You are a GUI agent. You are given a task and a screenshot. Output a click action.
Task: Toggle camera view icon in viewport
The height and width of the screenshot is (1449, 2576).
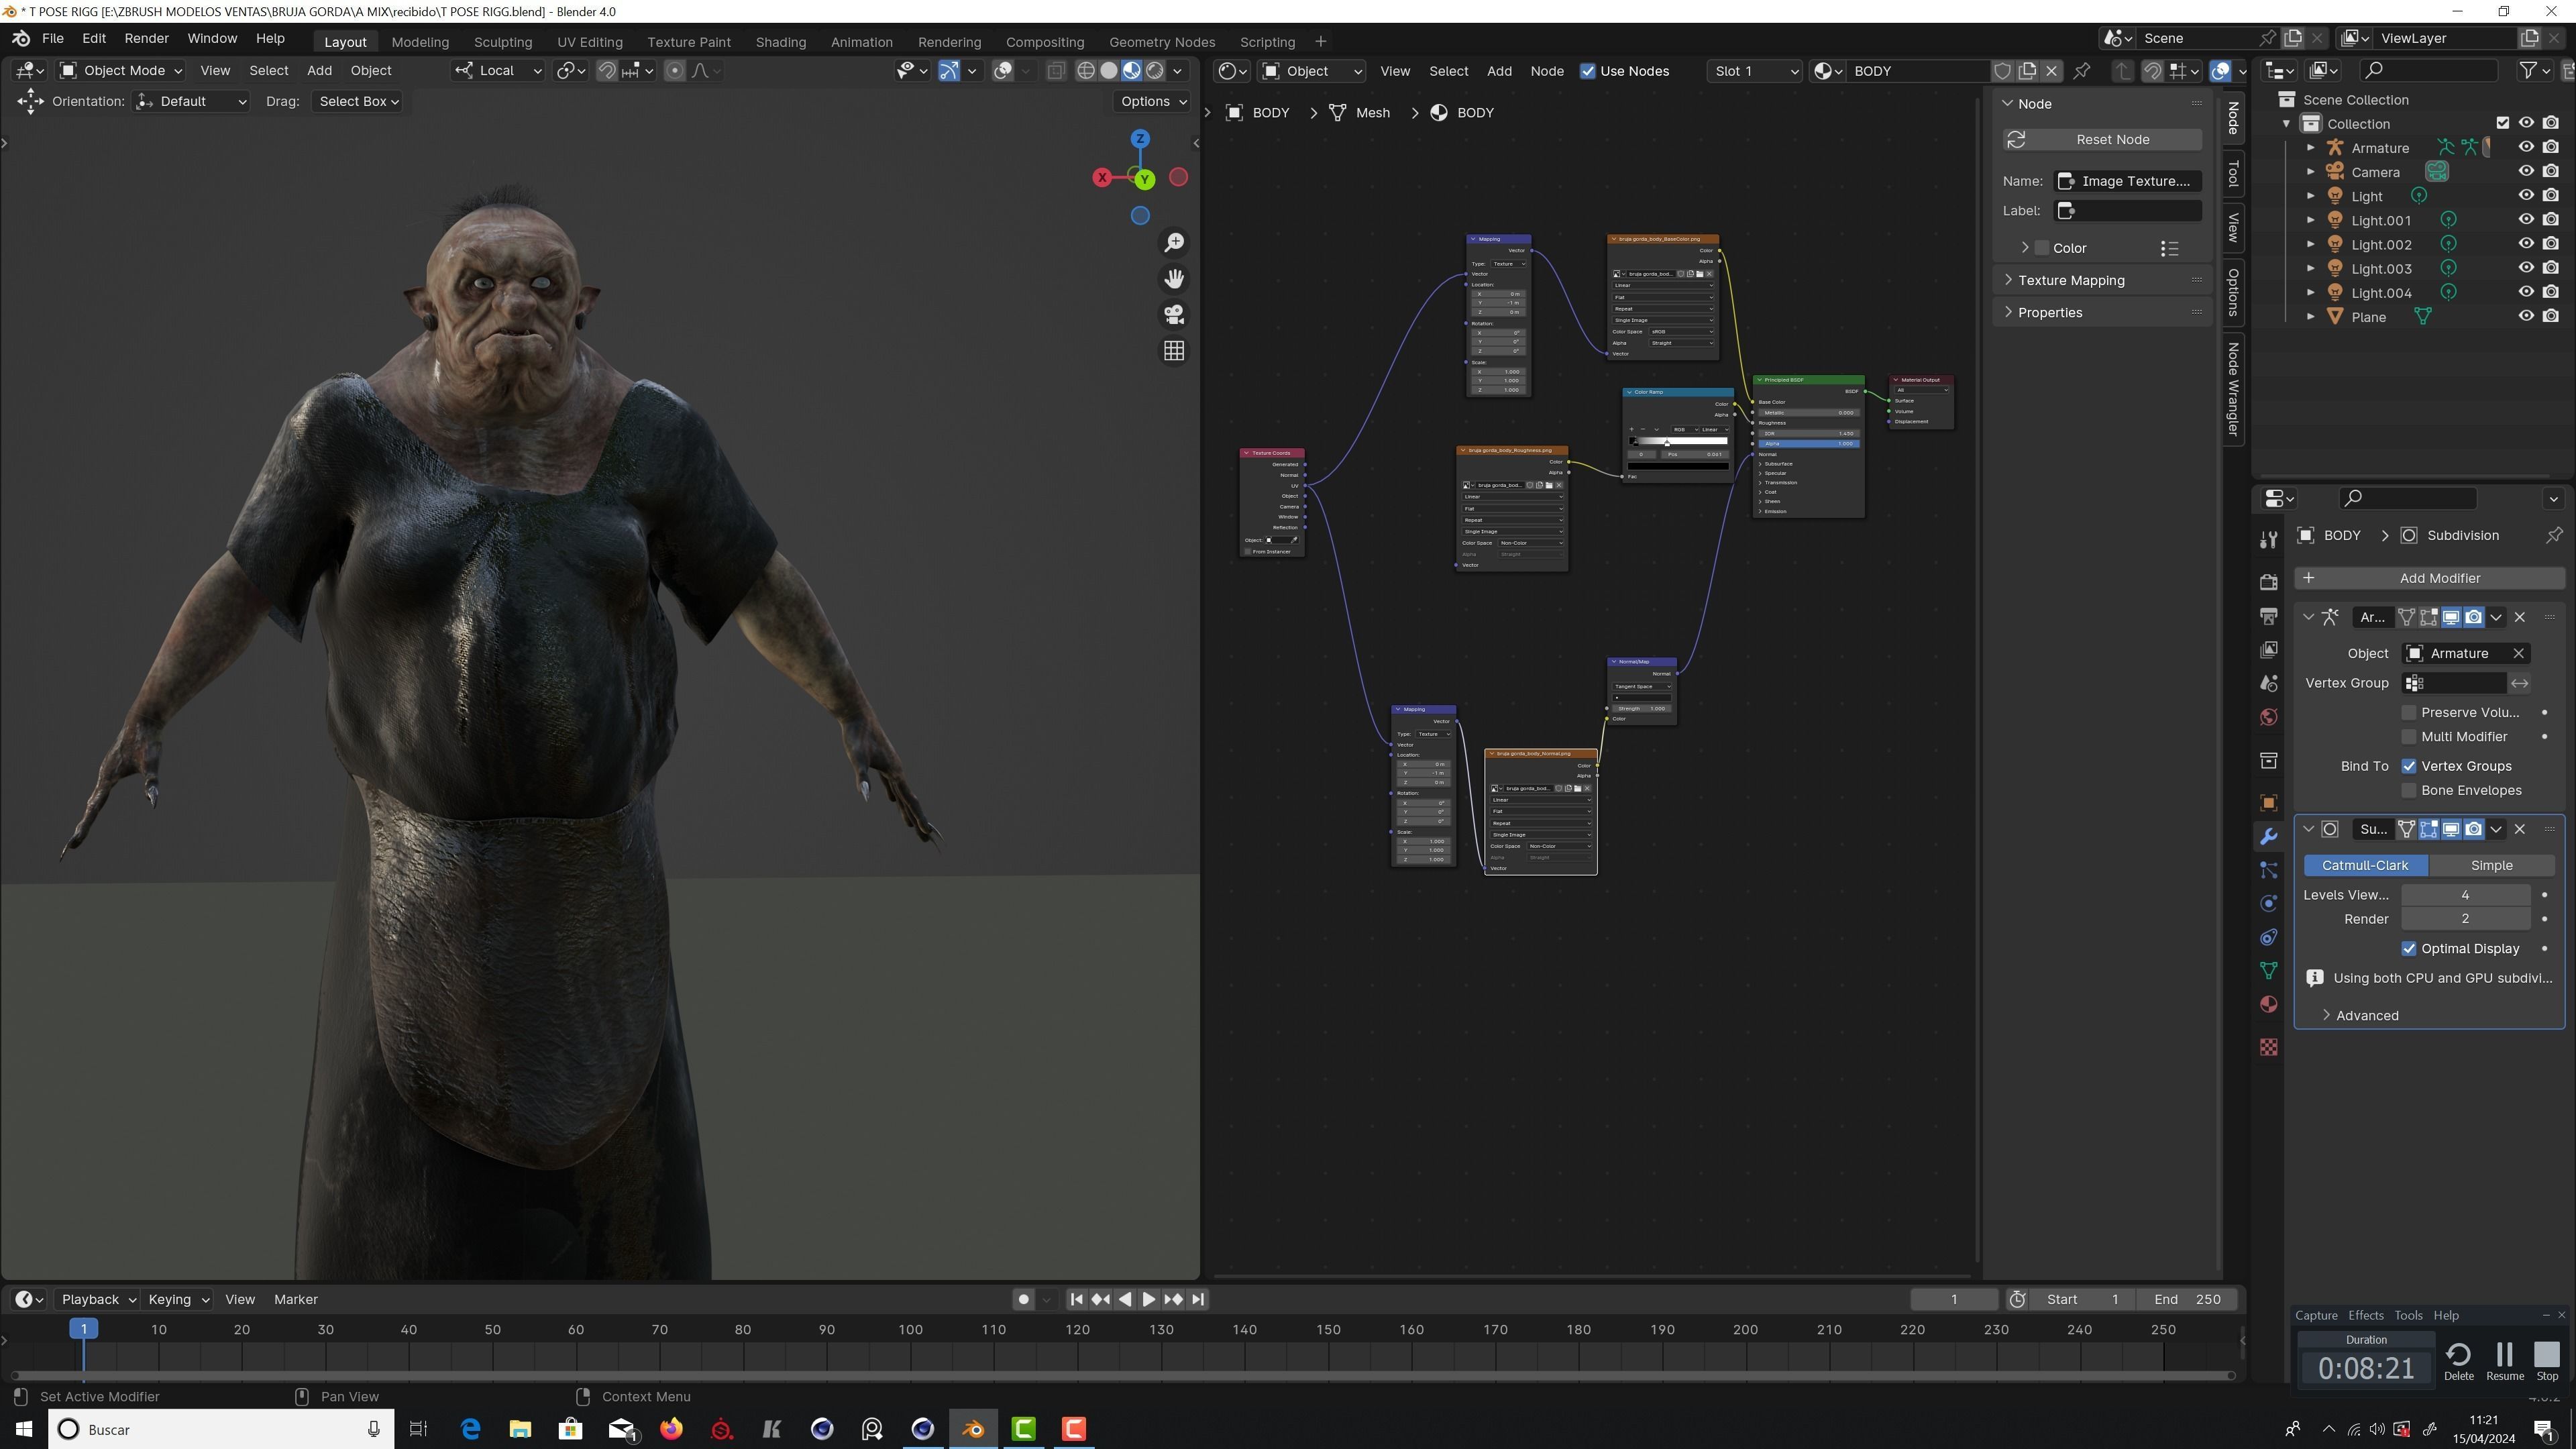tap(1174, 315)
